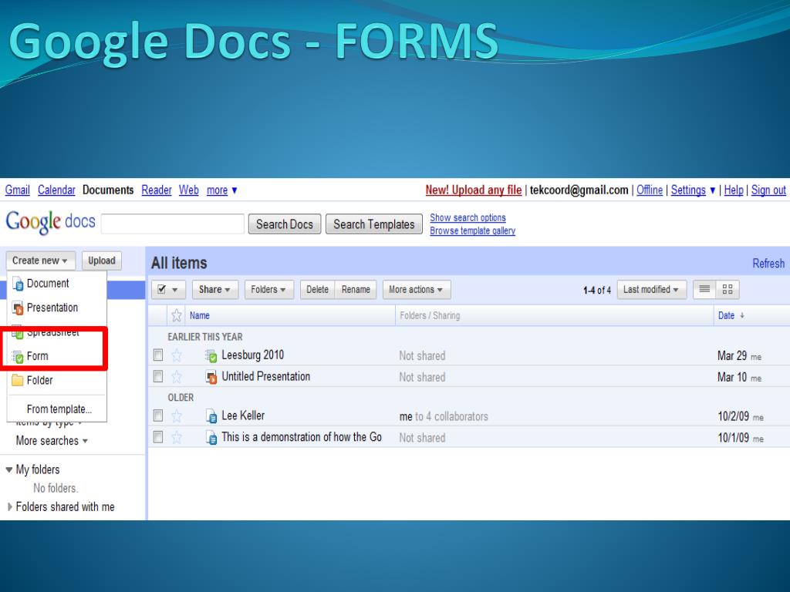Open the Leesburg 2010 file name
This screenshot has height=592, width=790.
[253, 355]
